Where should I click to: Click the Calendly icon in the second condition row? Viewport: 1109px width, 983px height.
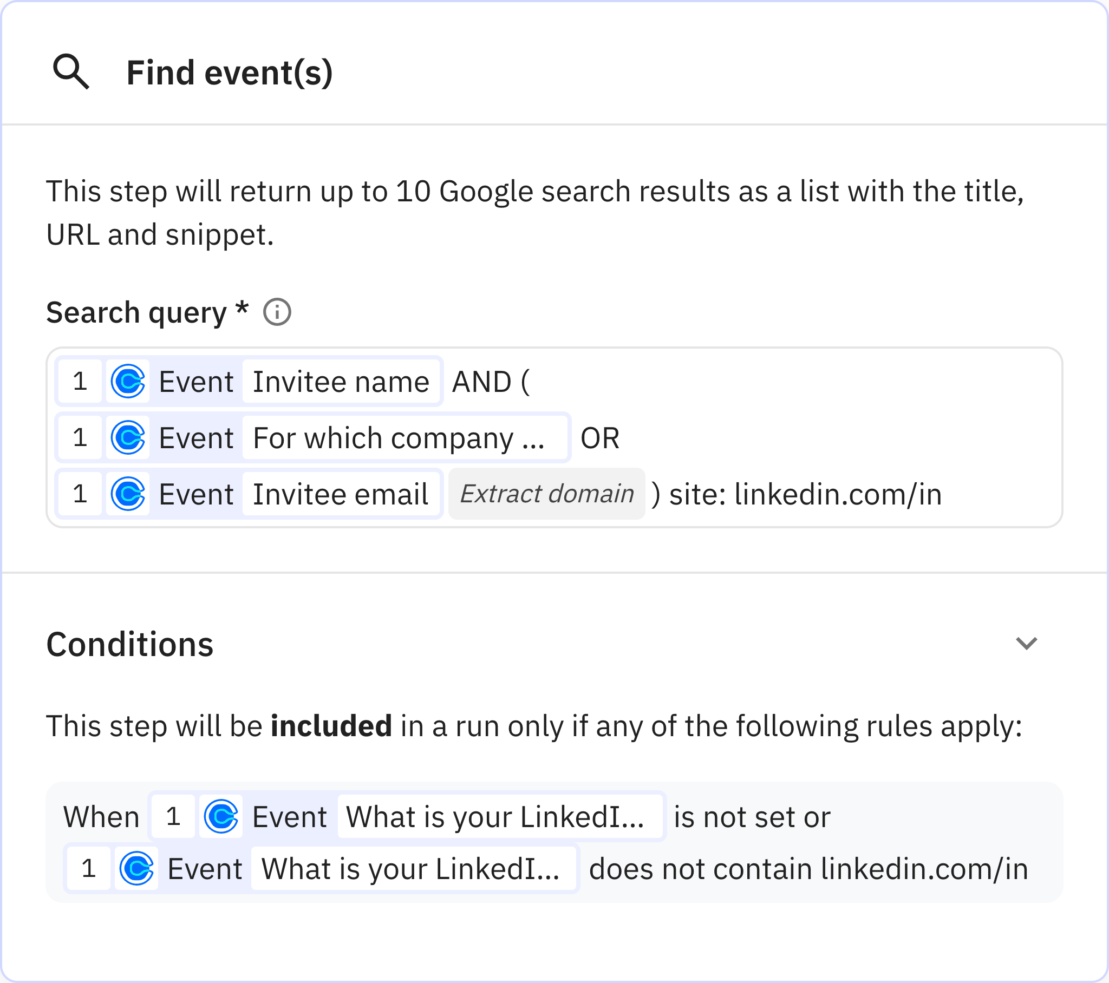pos(136,869)
